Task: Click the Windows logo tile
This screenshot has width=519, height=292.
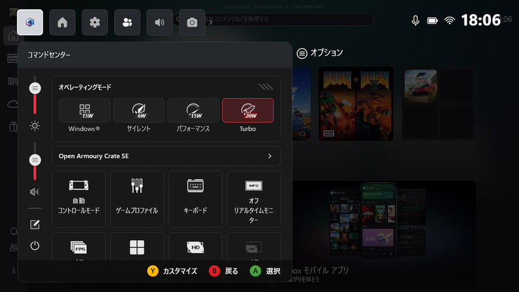Action: coord(137,247)
